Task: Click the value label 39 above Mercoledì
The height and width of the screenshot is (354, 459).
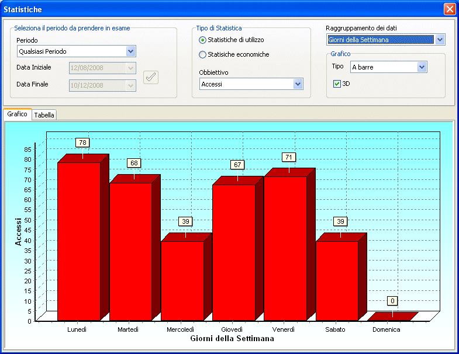Action: (185, 221)
